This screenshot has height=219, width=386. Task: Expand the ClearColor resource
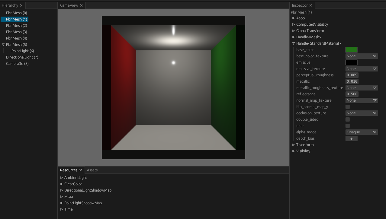[x=62, y=184]
